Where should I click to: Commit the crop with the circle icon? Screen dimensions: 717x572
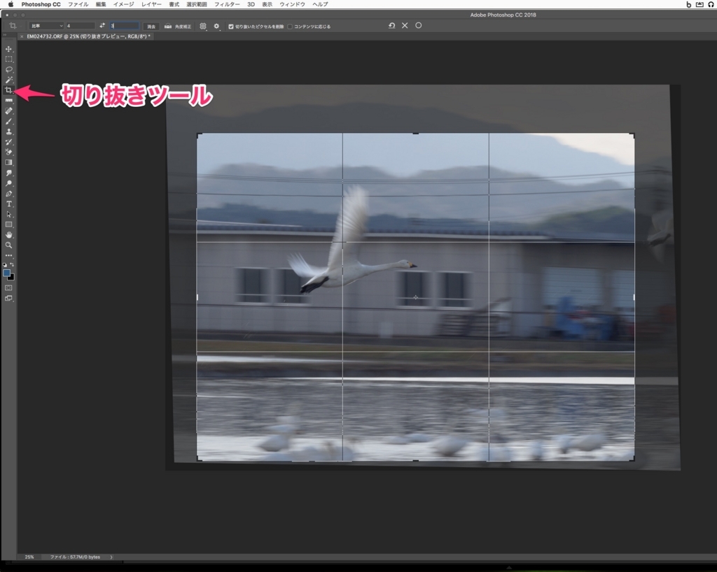(x=419, y=26)
